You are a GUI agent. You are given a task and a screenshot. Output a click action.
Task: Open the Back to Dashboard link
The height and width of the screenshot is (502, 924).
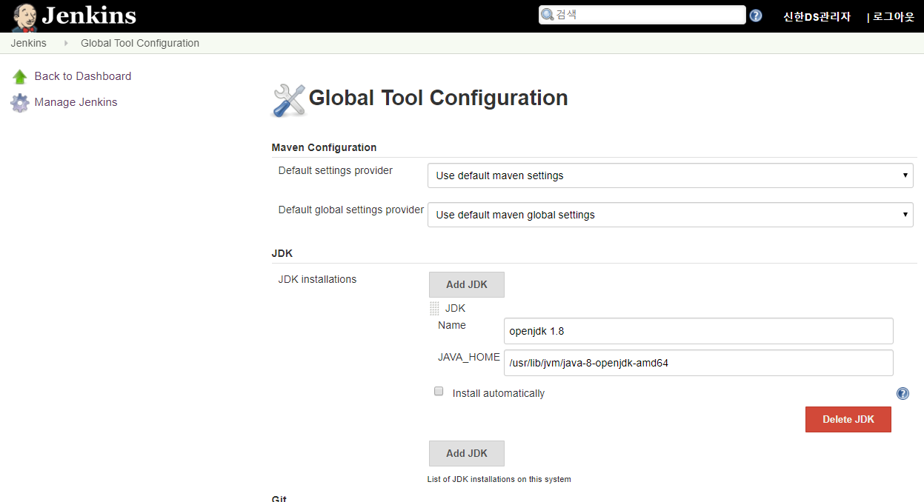tap(83, 76)
